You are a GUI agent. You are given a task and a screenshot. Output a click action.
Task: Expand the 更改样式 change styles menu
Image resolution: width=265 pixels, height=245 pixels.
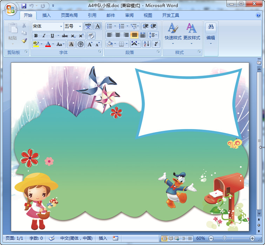(191, 34)
